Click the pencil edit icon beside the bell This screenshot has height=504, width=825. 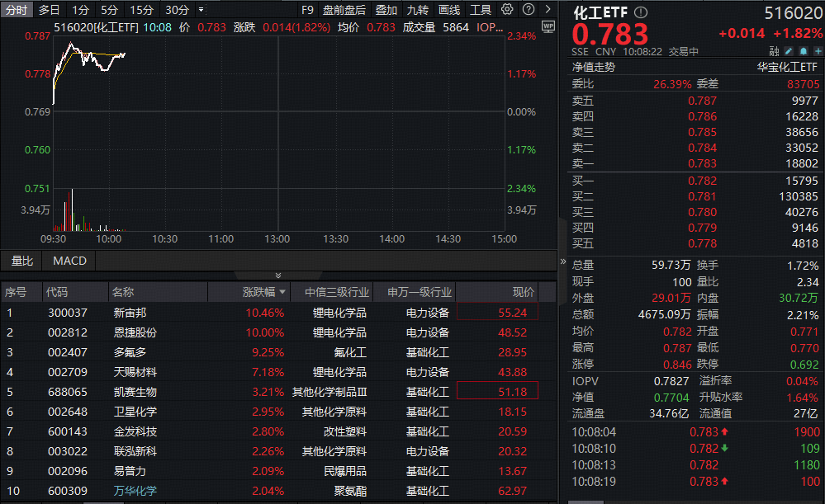789,51
